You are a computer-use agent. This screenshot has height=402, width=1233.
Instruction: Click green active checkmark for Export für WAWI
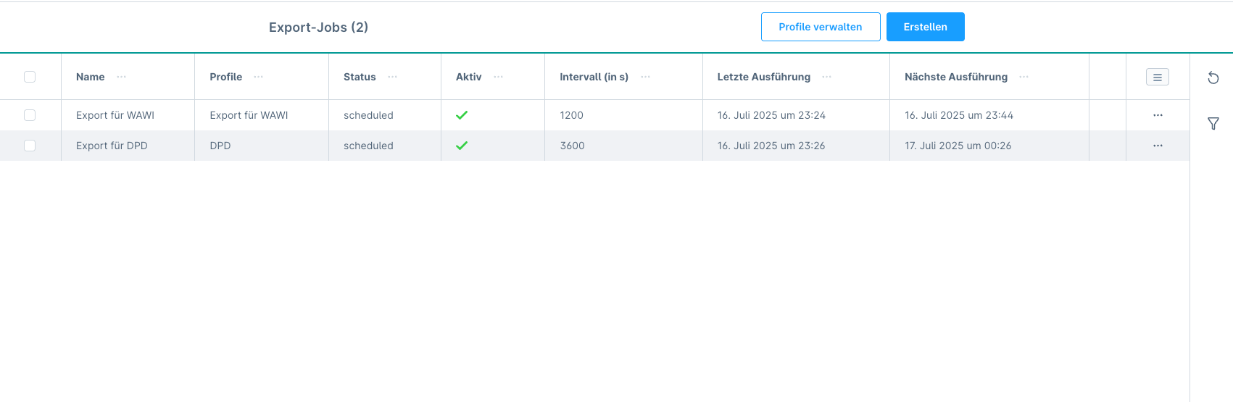(x=462, y=115)
